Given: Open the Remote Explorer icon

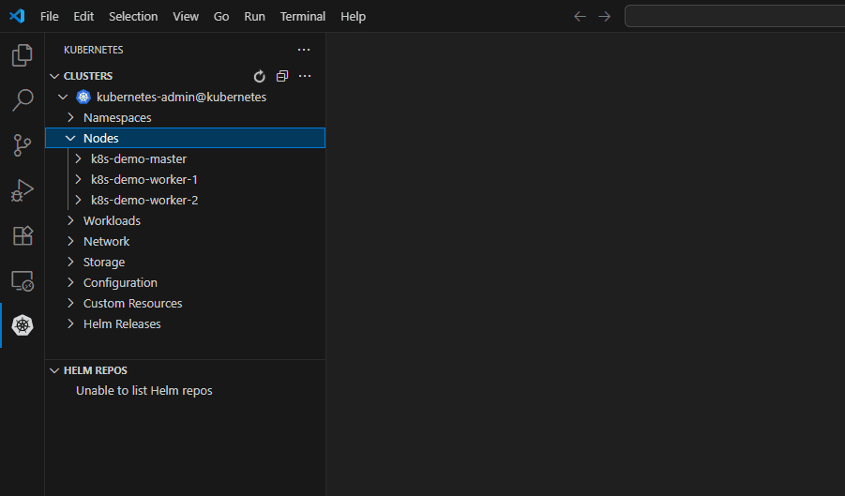Looking at the screenshot, I should [22, 280].
